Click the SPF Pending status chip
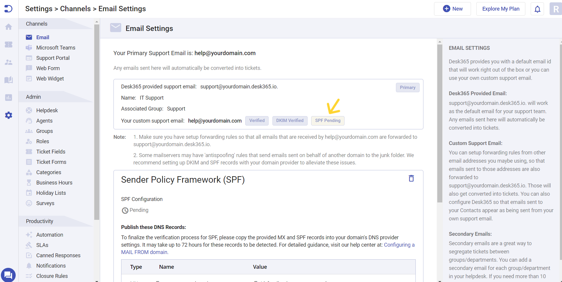The width and height of the screenshot is (562, 282). click(x=328, y=121)
